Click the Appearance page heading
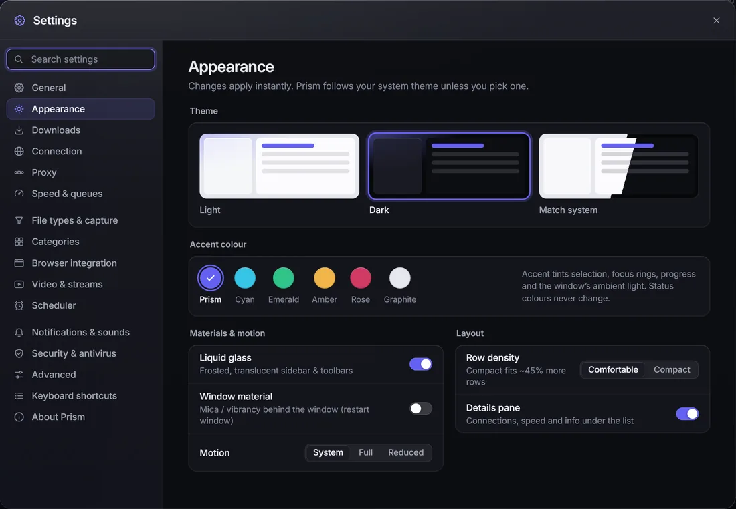Image resolution: width=736 pixels, height=509 pixels. 231,67
